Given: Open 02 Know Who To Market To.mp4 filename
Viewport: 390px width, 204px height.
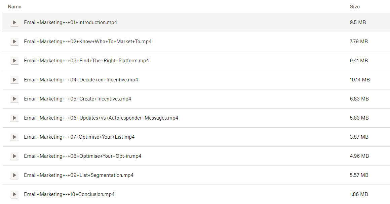Looking at the screenshot, I should (87, 42).
